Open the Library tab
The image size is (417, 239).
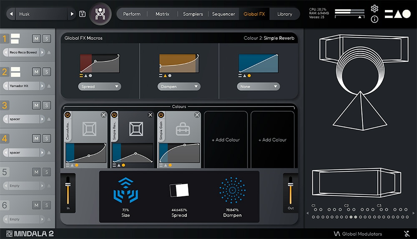click(x=284, y=14)
